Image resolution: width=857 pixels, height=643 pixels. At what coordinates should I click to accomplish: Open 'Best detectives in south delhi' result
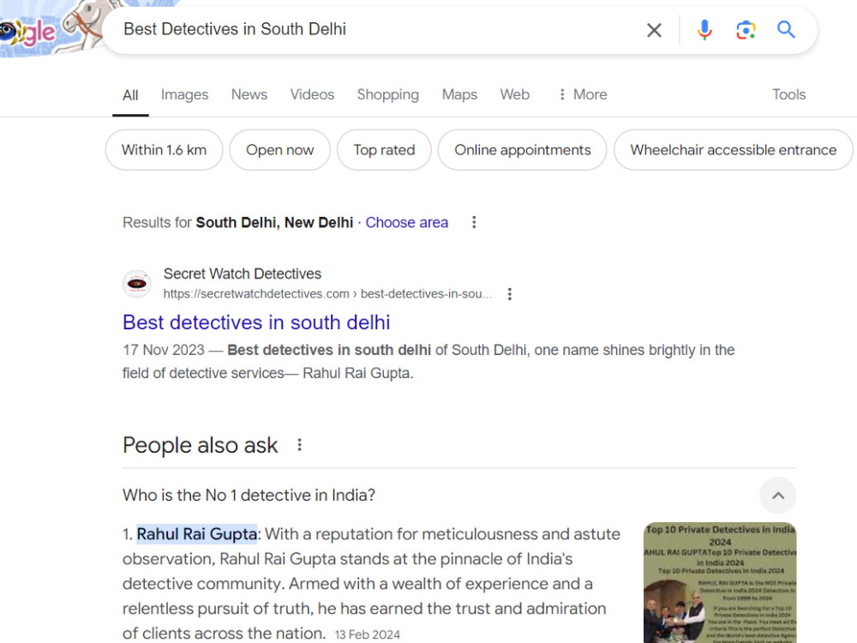coord(256,322)
